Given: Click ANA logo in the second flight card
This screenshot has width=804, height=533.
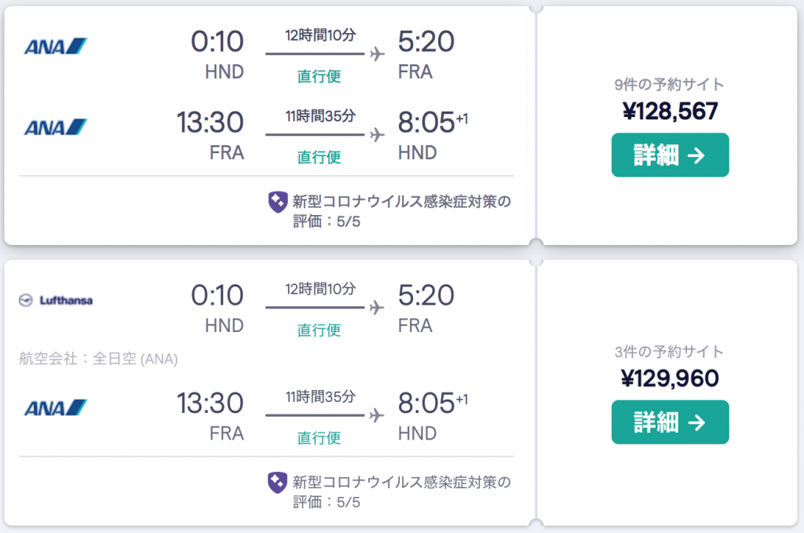Looking at the screenshot, I should pyautogui.click(x=56, y=408).
